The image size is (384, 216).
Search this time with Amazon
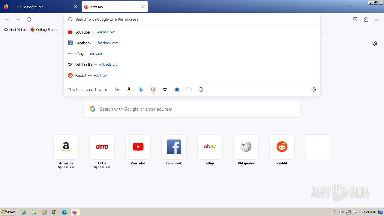point(129,89)
